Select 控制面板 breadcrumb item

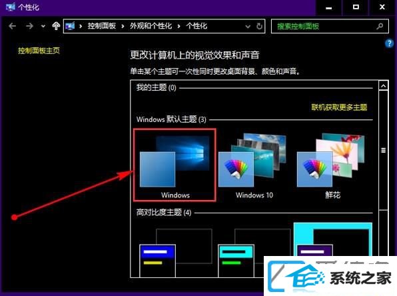[101, 26]
